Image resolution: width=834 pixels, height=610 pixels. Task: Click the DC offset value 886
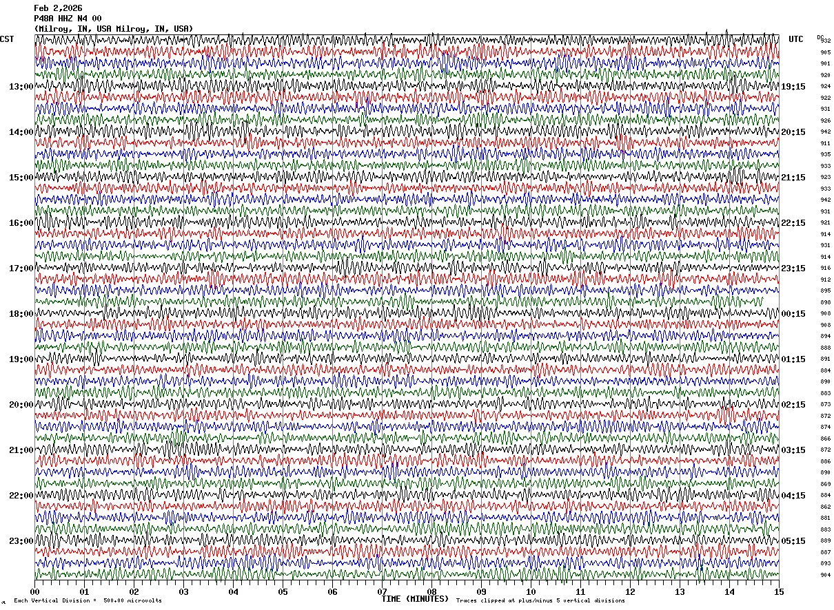pos(825,461)
